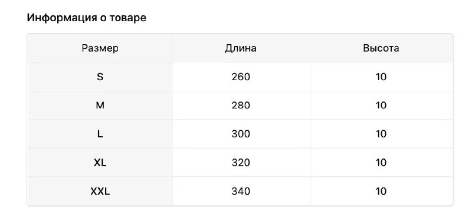
Task: Click the "Длина" column header
Action: (241, 48)
